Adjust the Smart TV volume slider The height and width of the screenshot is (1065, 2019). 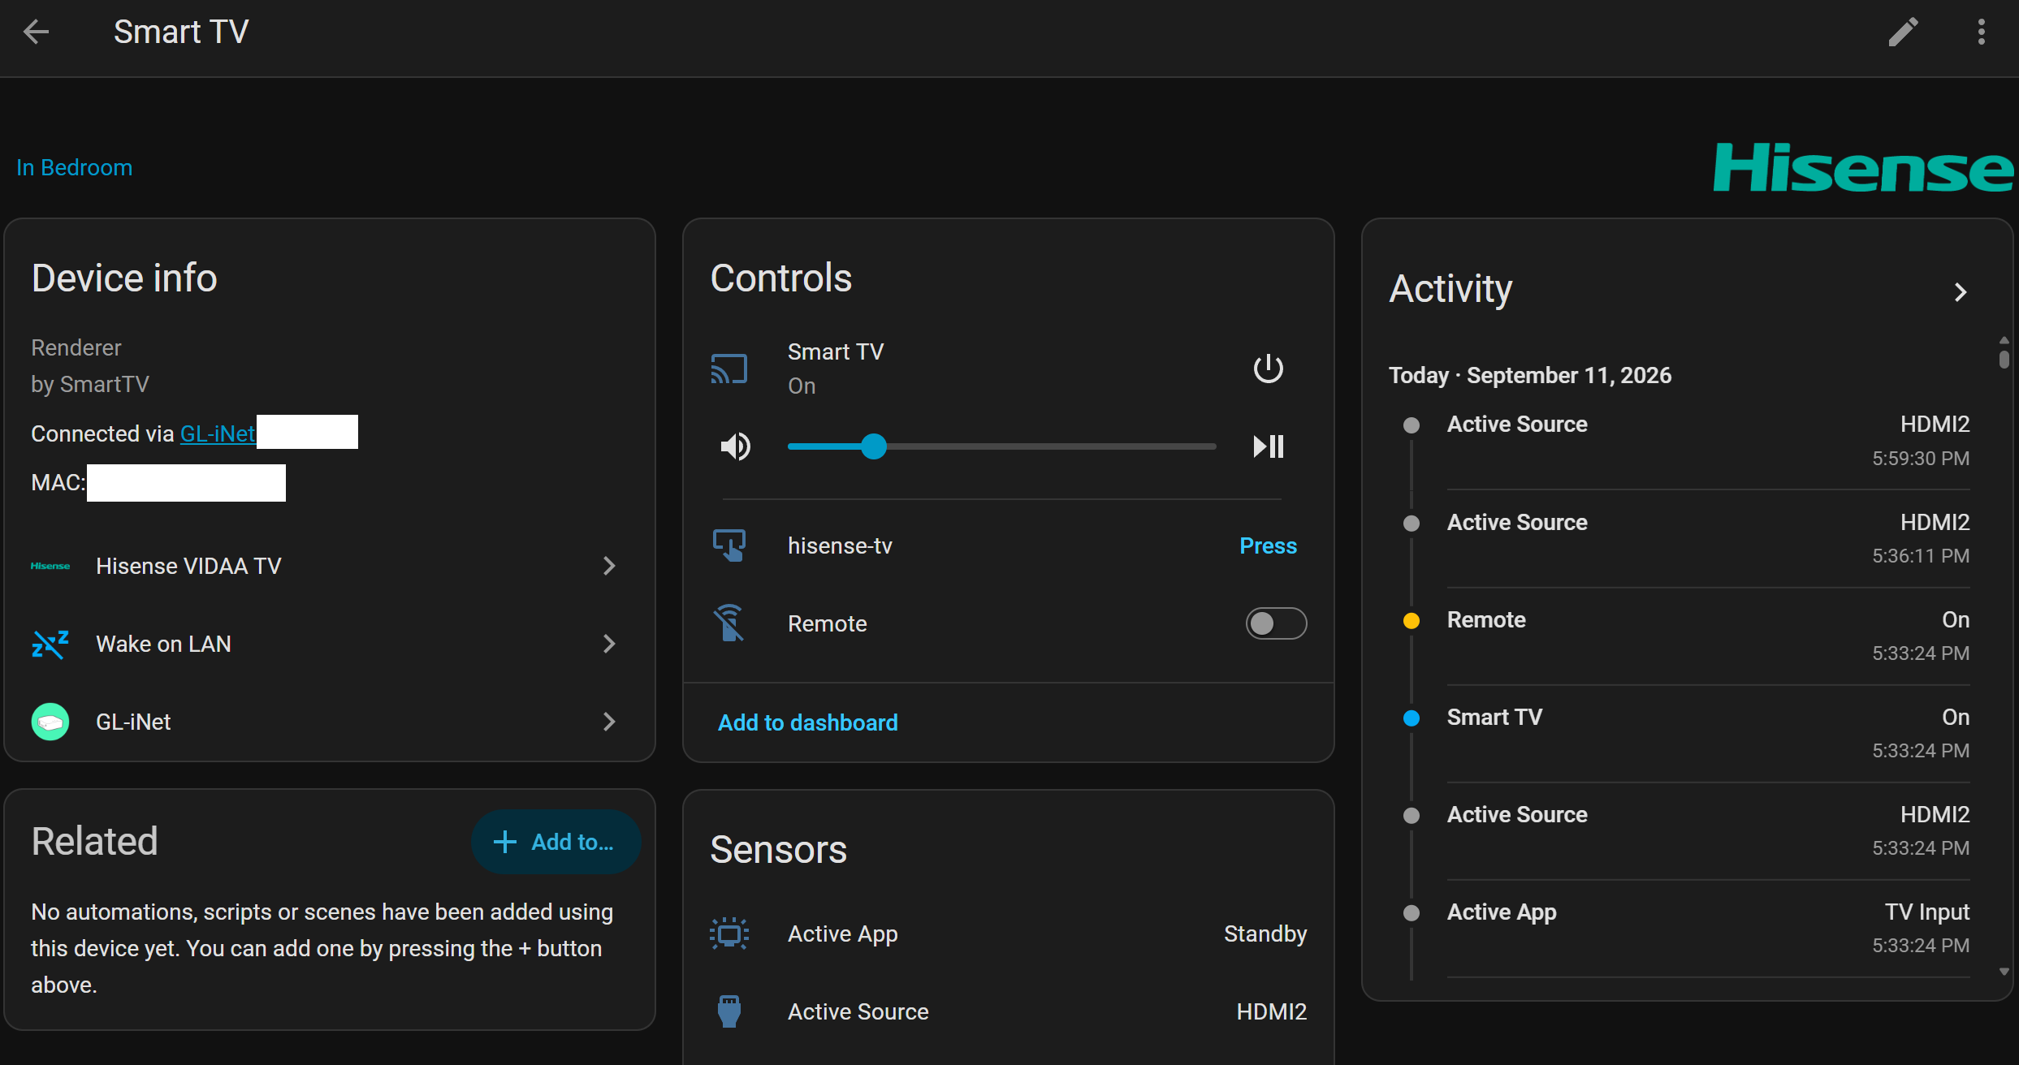[x=1001, y=446]
